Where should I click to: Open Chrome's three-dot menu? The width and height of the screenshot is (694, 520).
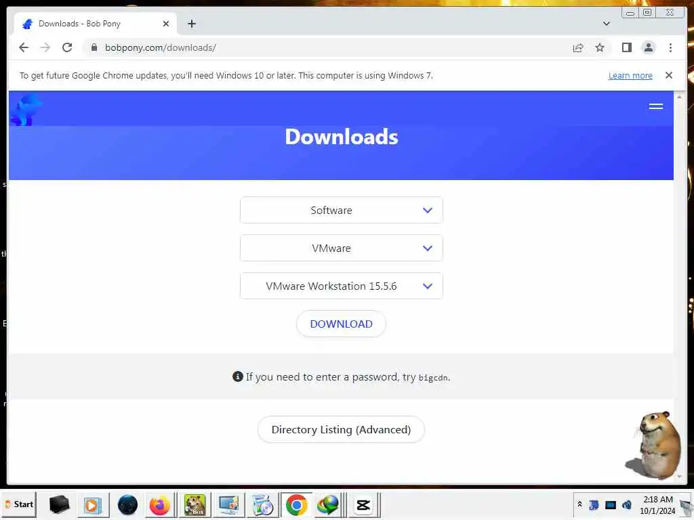[x=670, y=47]
